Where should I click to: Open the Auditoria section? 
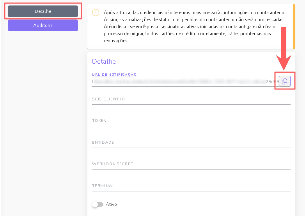click(43, 25)
